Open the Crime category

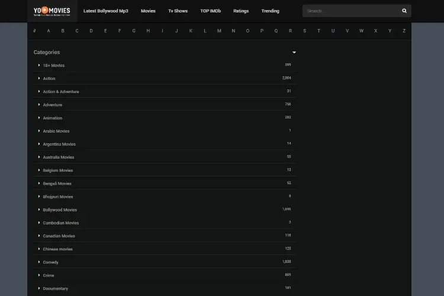[49, 275]
